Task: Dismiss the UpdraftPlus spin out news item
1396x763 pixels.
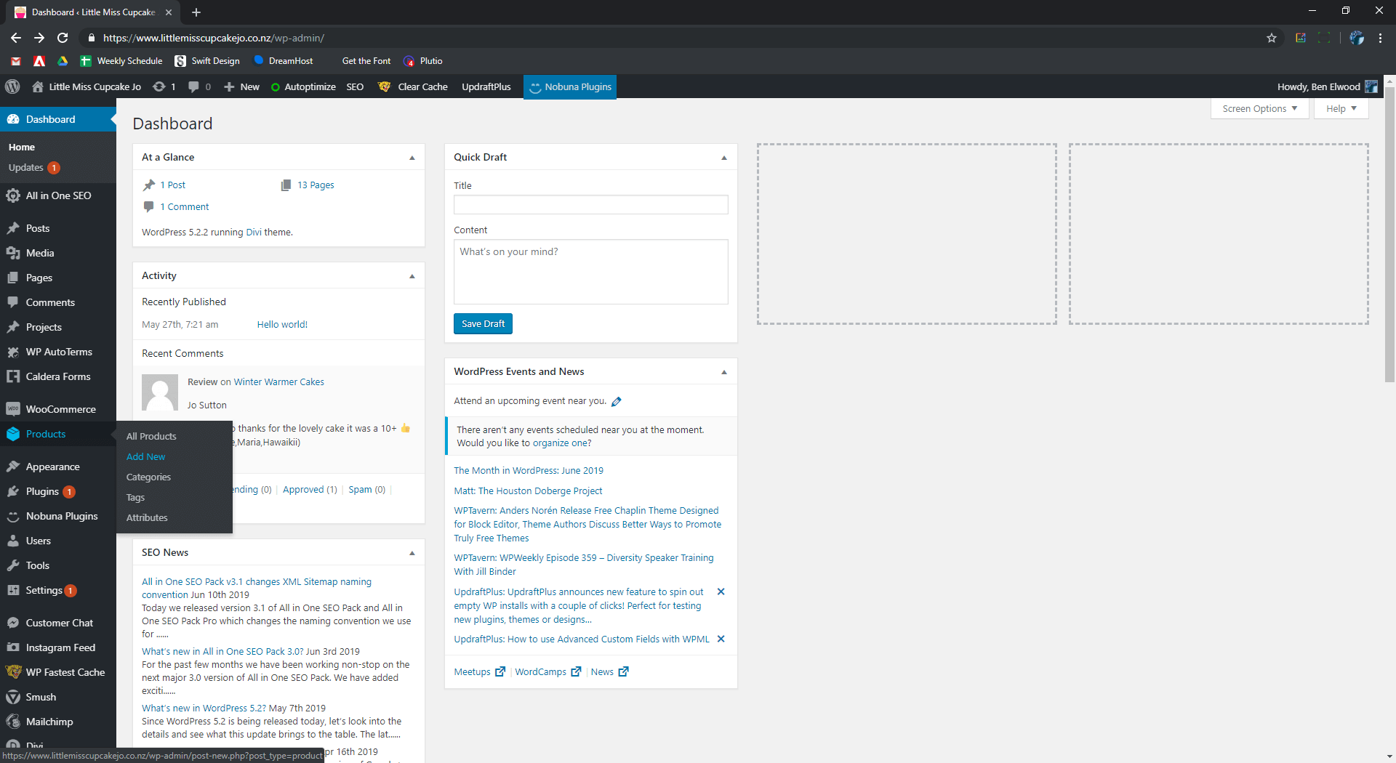Action: (x=721, y=592)
